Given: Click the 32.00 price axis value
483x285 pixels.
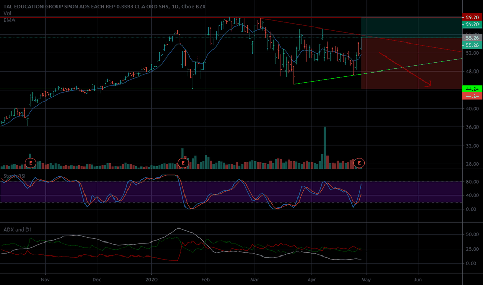Looking at the screenshot, I should tap(473, 146).
